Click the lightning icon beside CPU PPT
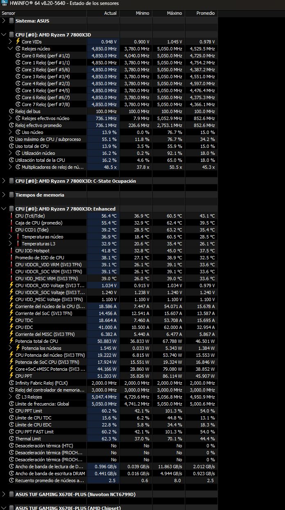This screenshot has width=285, height=510. click(11, 376)
